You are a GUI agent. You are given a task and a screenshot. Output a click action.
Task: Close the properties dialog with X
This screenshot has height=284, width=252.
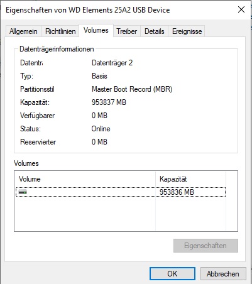pyautogui.click(x=241, y=9)
